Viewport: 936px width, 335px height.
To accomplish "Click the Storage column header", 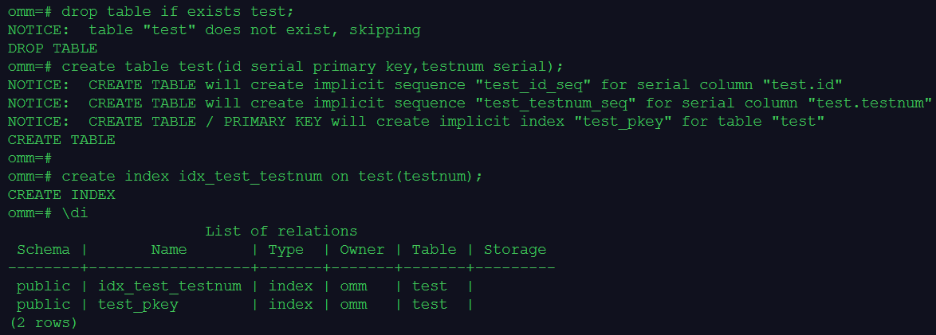I will tap(515, 249).
